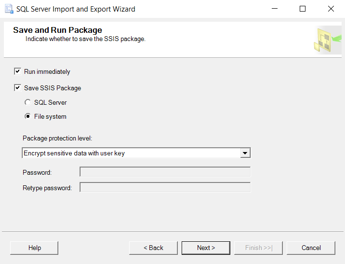Click the Encrypt sensitive data combo box text
The image size is (345, 264).
click(74, 153)
